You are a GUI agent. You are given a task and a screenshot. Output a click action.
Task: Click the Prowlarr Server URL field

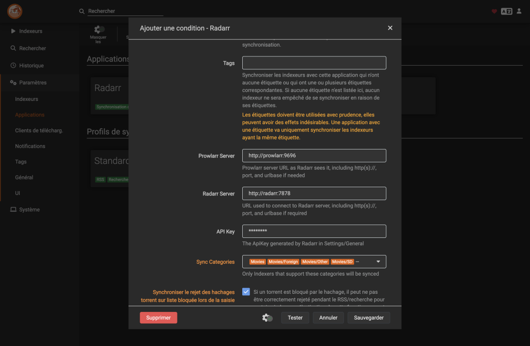(314, 156)
